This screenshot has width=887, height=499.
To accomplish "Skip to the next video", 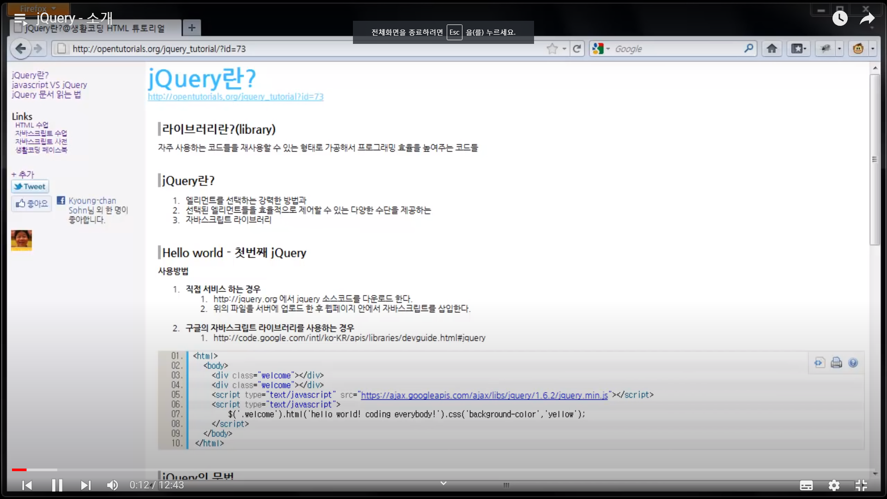I will coord(85,485).
